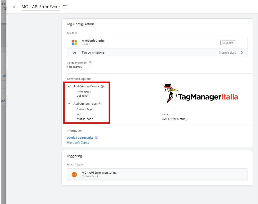Open the Tag permissions row
The width and height of the screenshot is (258, 204).
(x=93, y=52)
